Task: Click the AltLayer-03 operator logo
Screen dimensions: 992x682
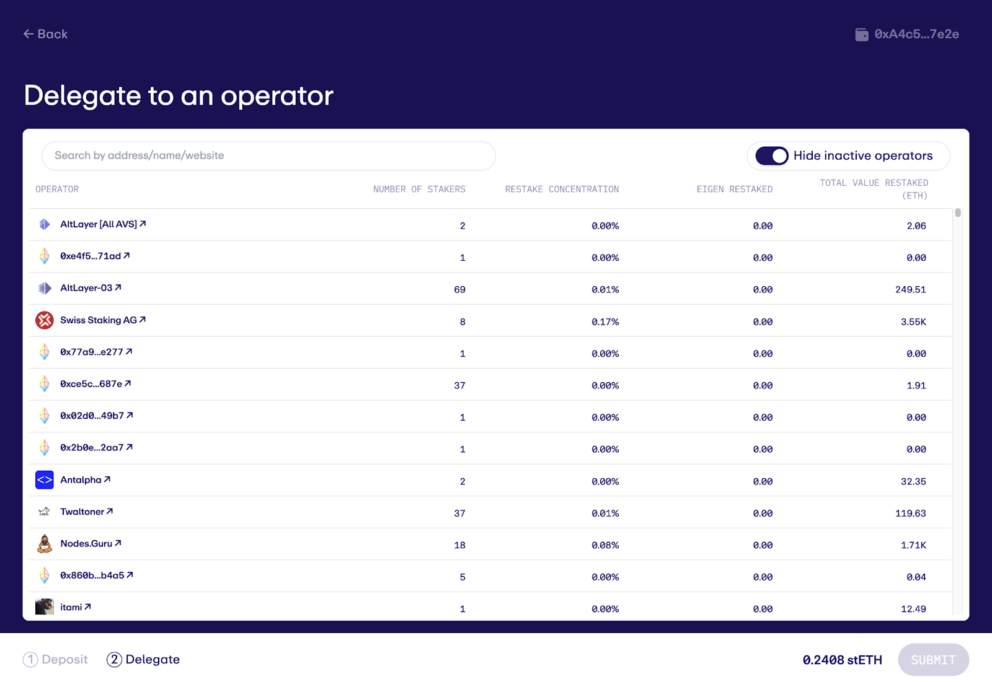Action: pyautogui.click(x=45, y=288)
